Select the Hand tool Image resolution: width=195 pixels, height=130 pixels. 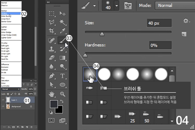51,94
